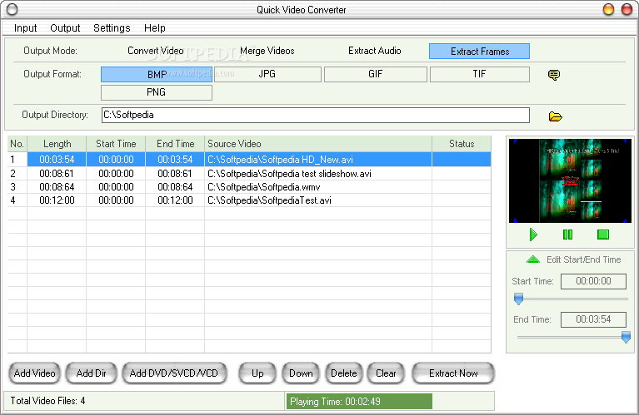Click the window menu circle icon
This screenshot has height=415, width=639.
(x=12, y=9)
